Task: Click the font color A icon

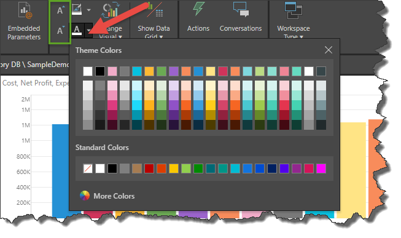Action: pyautogui.click(x=77, y=30)
